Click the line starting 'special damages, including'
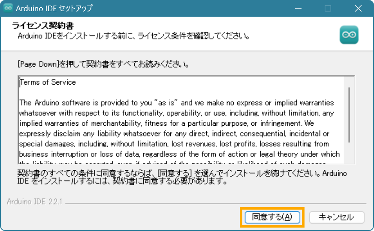Image resolution: width=374 pixels, height=231 pixels. tap(174, 144)
